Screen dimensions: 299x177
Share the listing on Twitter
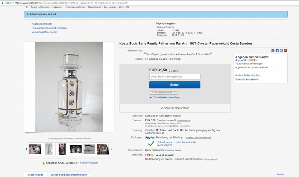[x=281, y=51]
